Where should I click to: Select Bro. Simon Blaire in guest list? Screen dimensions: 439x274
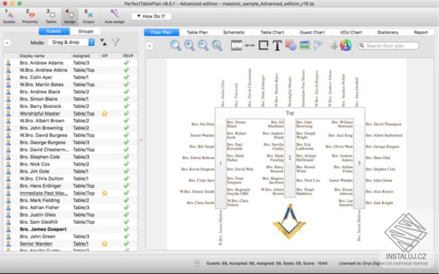point(70,99)
